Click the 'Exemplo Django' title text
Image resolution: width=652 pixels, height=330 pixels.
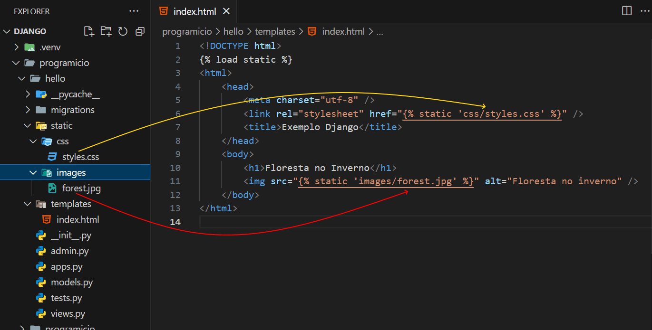click(320, 127)
